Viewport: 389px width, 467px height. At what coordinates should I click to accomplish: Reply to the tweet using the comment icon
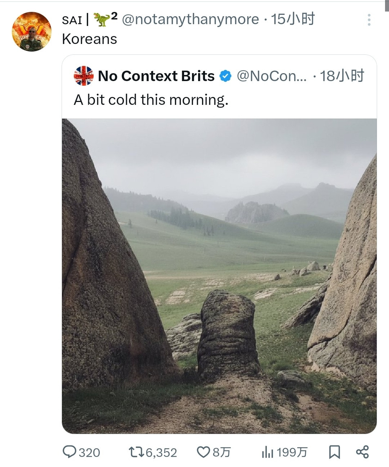point(70,451)
